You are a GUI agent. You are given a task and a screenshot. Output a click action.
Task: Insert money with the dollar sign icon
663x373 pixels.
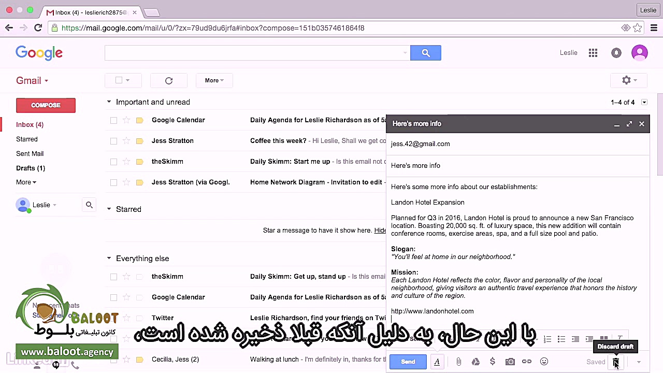(493, 362)
